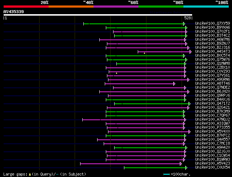Select UniRef100_Q2G421 label

[x=212, y=108]
